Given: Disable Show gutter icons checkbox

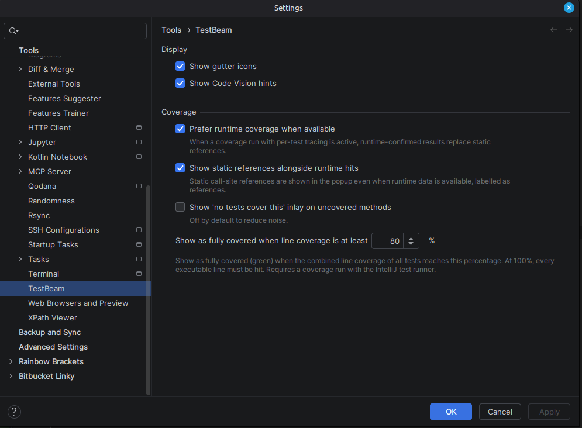Looking at the screenshot, I should [x=180, y=67].
